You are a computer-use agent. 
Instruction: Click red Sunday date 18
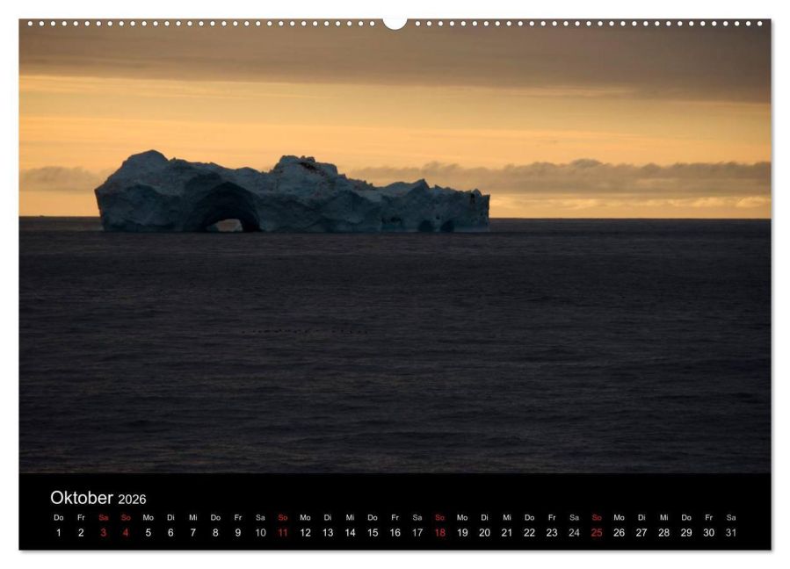pos(440,533)
